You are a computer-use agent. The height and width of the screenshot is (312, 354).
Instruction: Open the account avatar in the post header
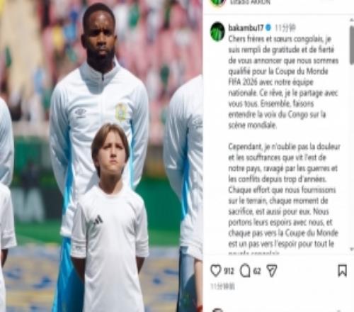(217, 3)
